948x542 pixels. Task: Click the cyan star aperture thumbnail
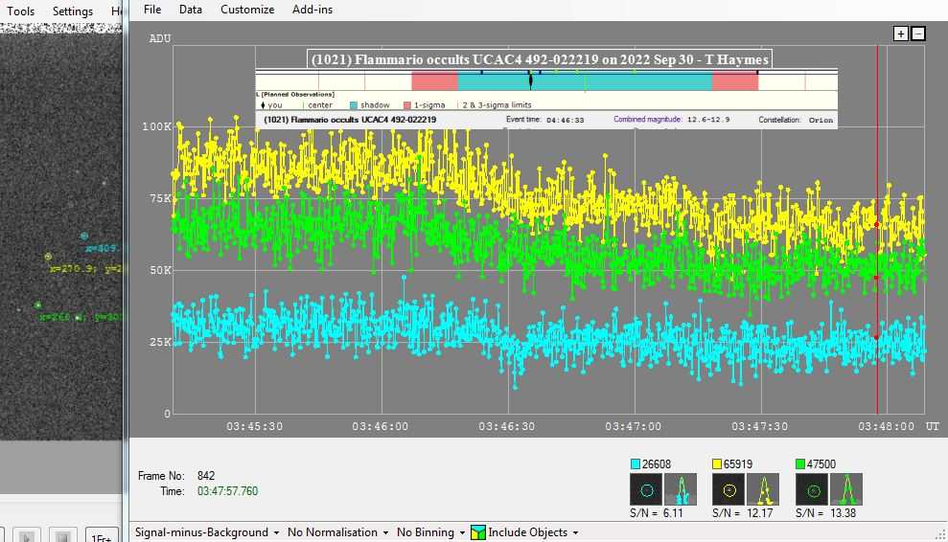(645, 490)
